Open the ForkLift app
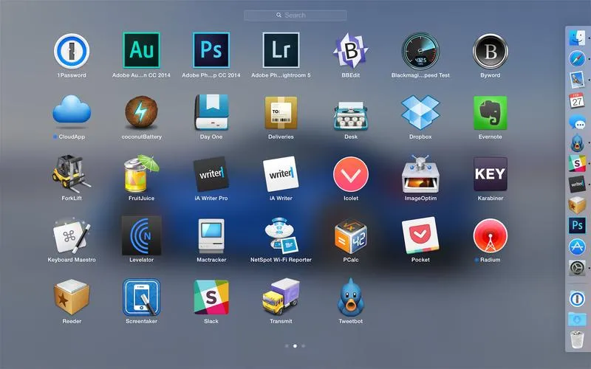This screenshot has height=369, width=591. [x=72, y=173]
